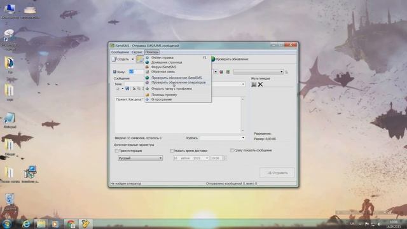Open the address book icon next to Кому

[114, 72]
